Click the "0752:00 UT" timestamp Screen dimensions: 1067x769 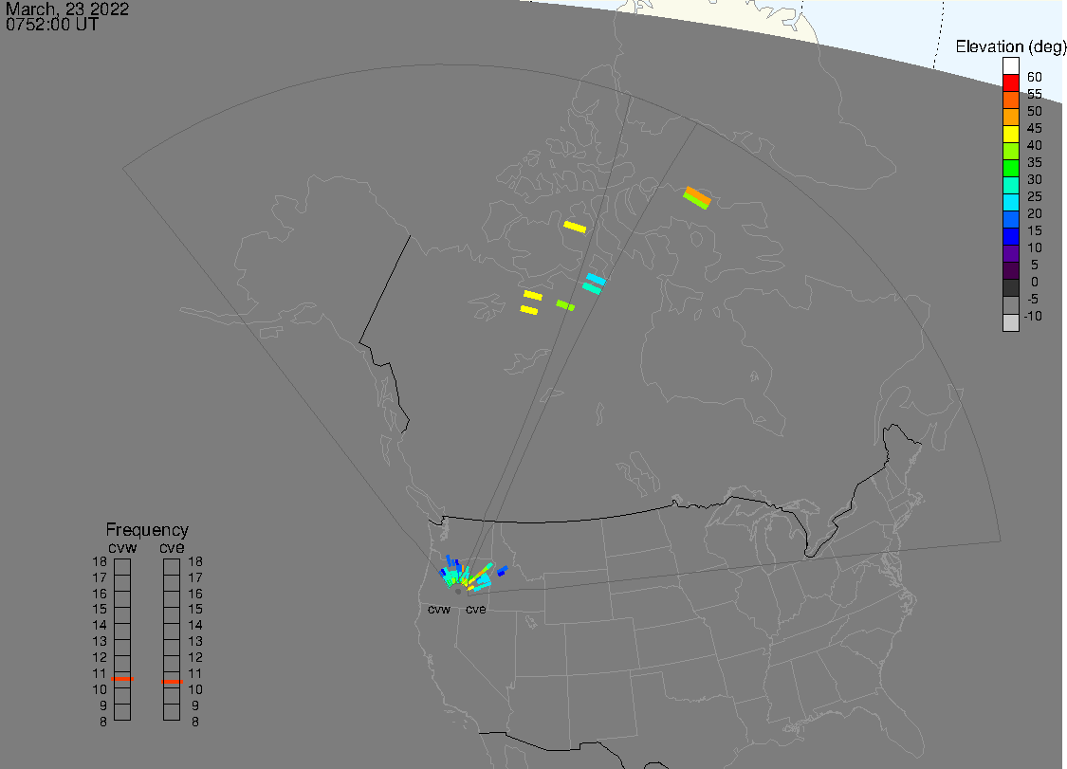52,25
